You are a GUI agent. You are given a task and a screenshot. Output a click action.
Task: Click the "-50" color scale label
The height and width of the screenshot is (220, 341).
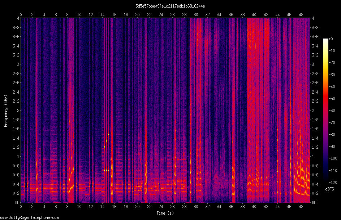[x=332, y=99]
